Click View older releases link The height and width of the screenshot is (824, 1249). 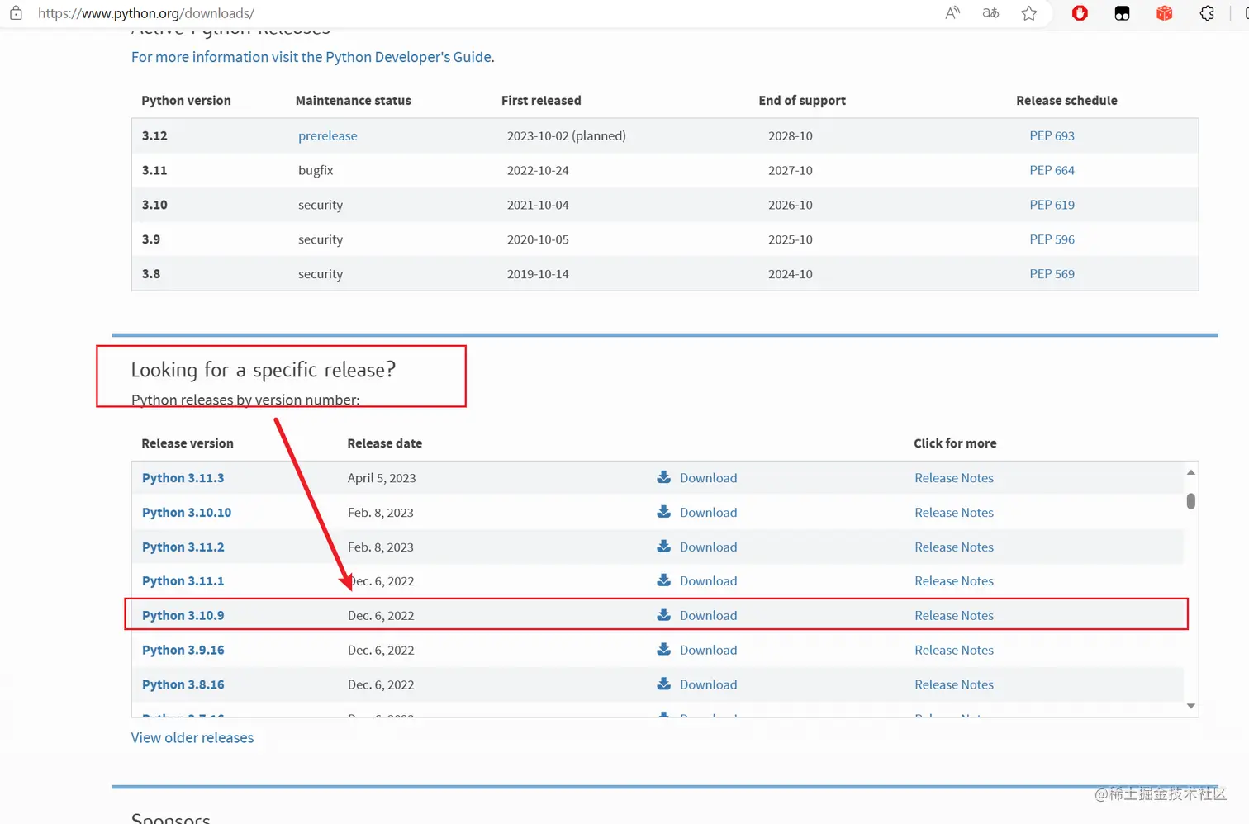point(192,738)
